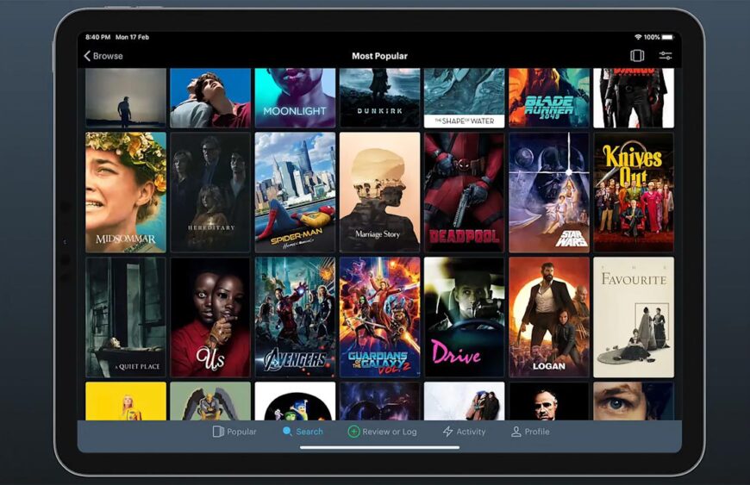This screenshot has height=485, width=750.
Task: Open the Logan poster
Action: pyautogui.click(x=549, y=317)
